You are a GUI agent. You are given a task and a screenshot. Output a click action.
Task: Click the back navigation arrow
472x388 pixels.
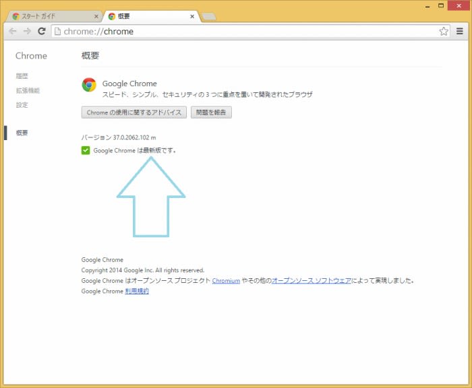click(x=12, y=31)
